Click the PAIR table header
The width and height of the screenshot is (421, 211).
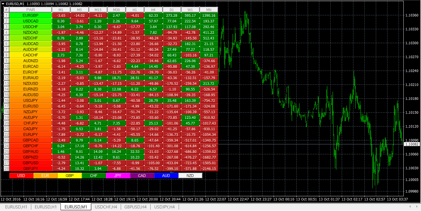(x=30, y=9)
